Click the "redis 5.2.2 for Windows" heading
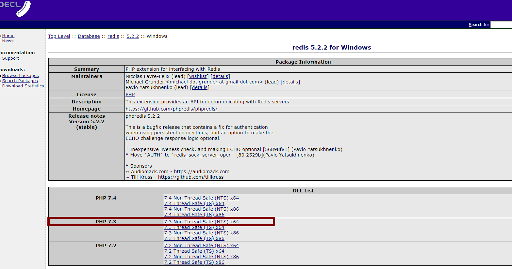 point(332,48)
